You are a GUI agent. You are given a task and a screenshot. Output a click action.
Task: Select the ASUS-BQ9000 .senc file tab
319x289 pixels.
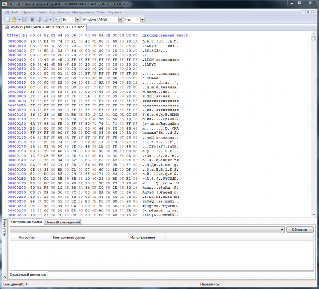point(45,27)
